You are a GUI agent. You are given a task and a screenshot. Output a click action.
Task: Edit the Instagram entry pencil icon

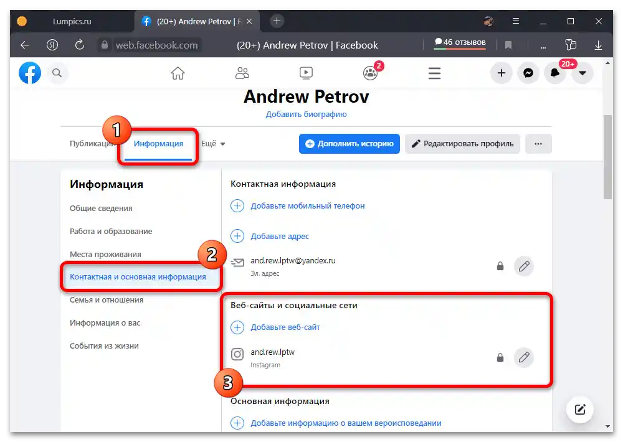pyautogui.click(x=524, y=357)
